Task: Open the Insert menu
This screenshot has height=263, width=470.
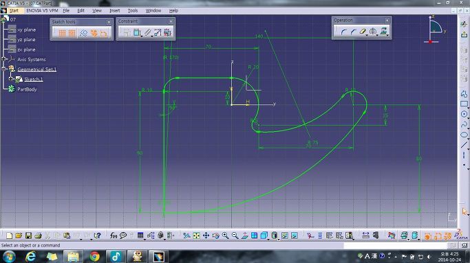Action: pyautogui.click(x=114, y=10)
